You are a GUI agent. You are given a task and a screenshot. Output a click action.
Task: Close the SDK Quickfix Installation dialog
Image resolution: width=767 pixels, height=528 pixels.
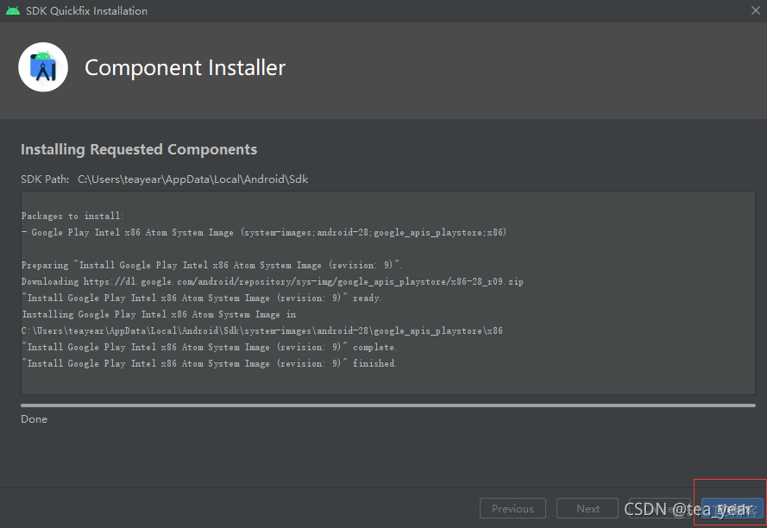click(x=756, y=10)
